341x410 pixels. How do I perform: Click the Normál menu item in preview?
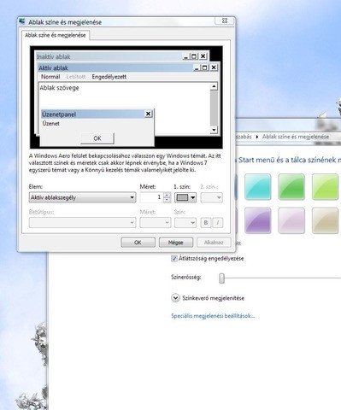50,77
